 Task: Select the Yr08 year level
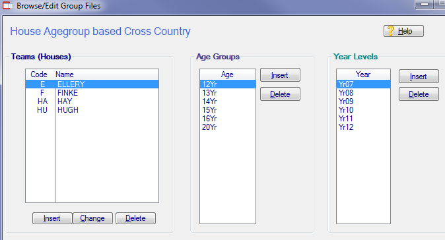(363, 93)
